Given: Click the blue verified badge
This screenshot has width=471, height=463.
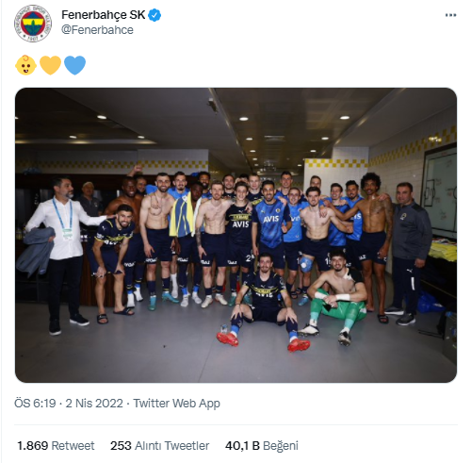Looking at the screenshot, I should coord(154,15).
